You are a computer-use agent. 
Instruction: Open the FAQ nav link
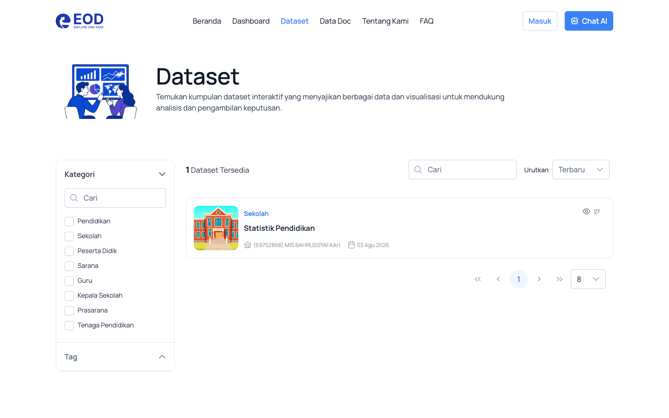click(x=426, y=21)
